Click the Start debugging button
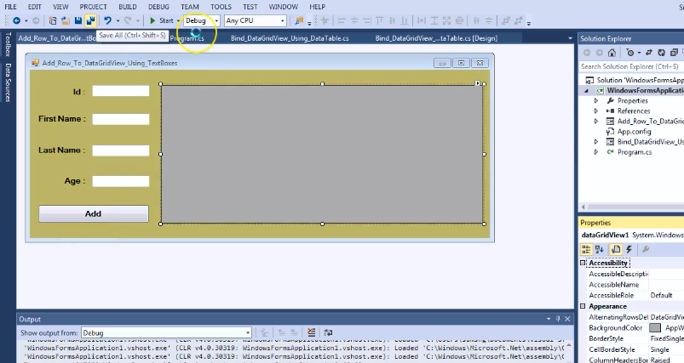 161,20
